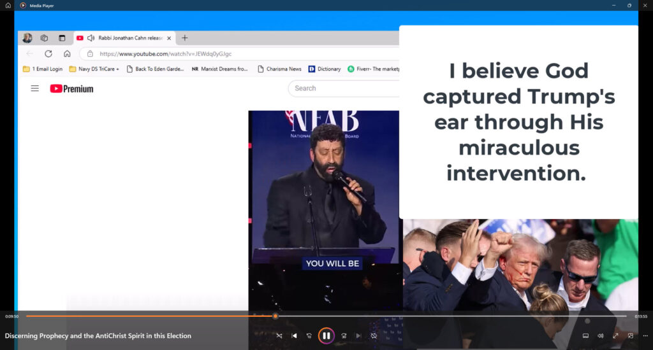Switch to mini player view

pyautogui.click(x=631, y=336)
